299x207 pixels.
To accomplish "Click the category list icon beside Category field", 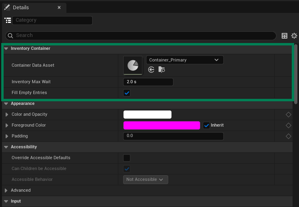I will (x=8, y=20).
